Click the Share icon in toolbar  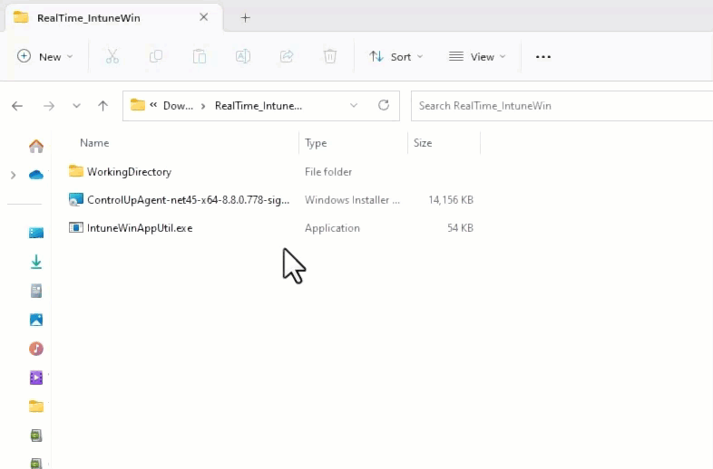(287, 57)
